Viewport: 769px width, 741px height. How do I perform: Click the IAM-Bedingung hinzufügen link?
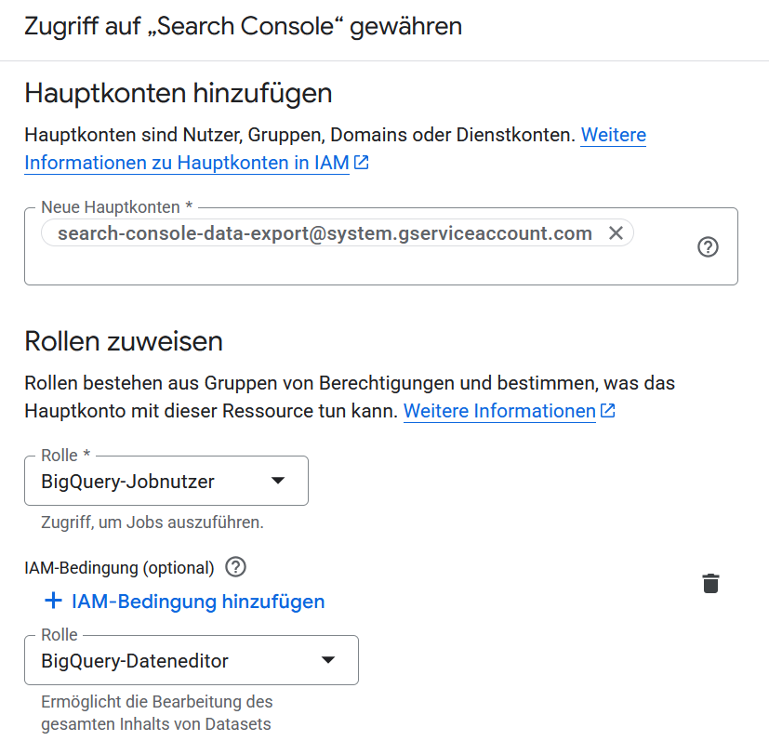pos(184,602)
